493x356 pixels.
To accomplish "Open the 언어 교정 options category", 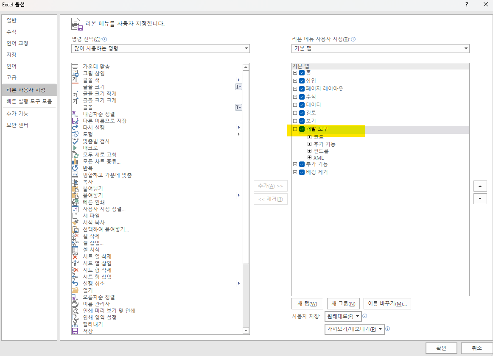I will tap(29, 43).
